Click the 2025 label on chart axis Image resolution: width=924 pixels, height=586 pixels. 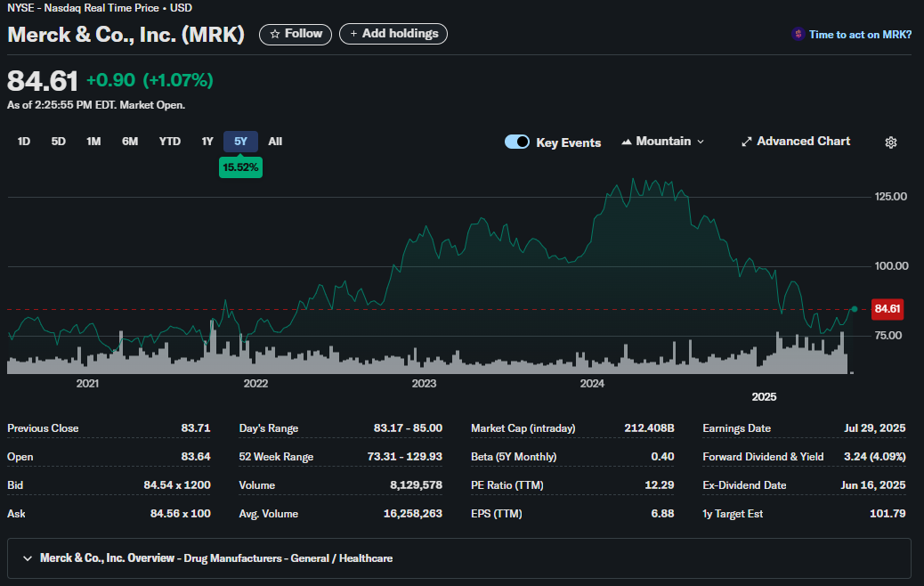764,397
